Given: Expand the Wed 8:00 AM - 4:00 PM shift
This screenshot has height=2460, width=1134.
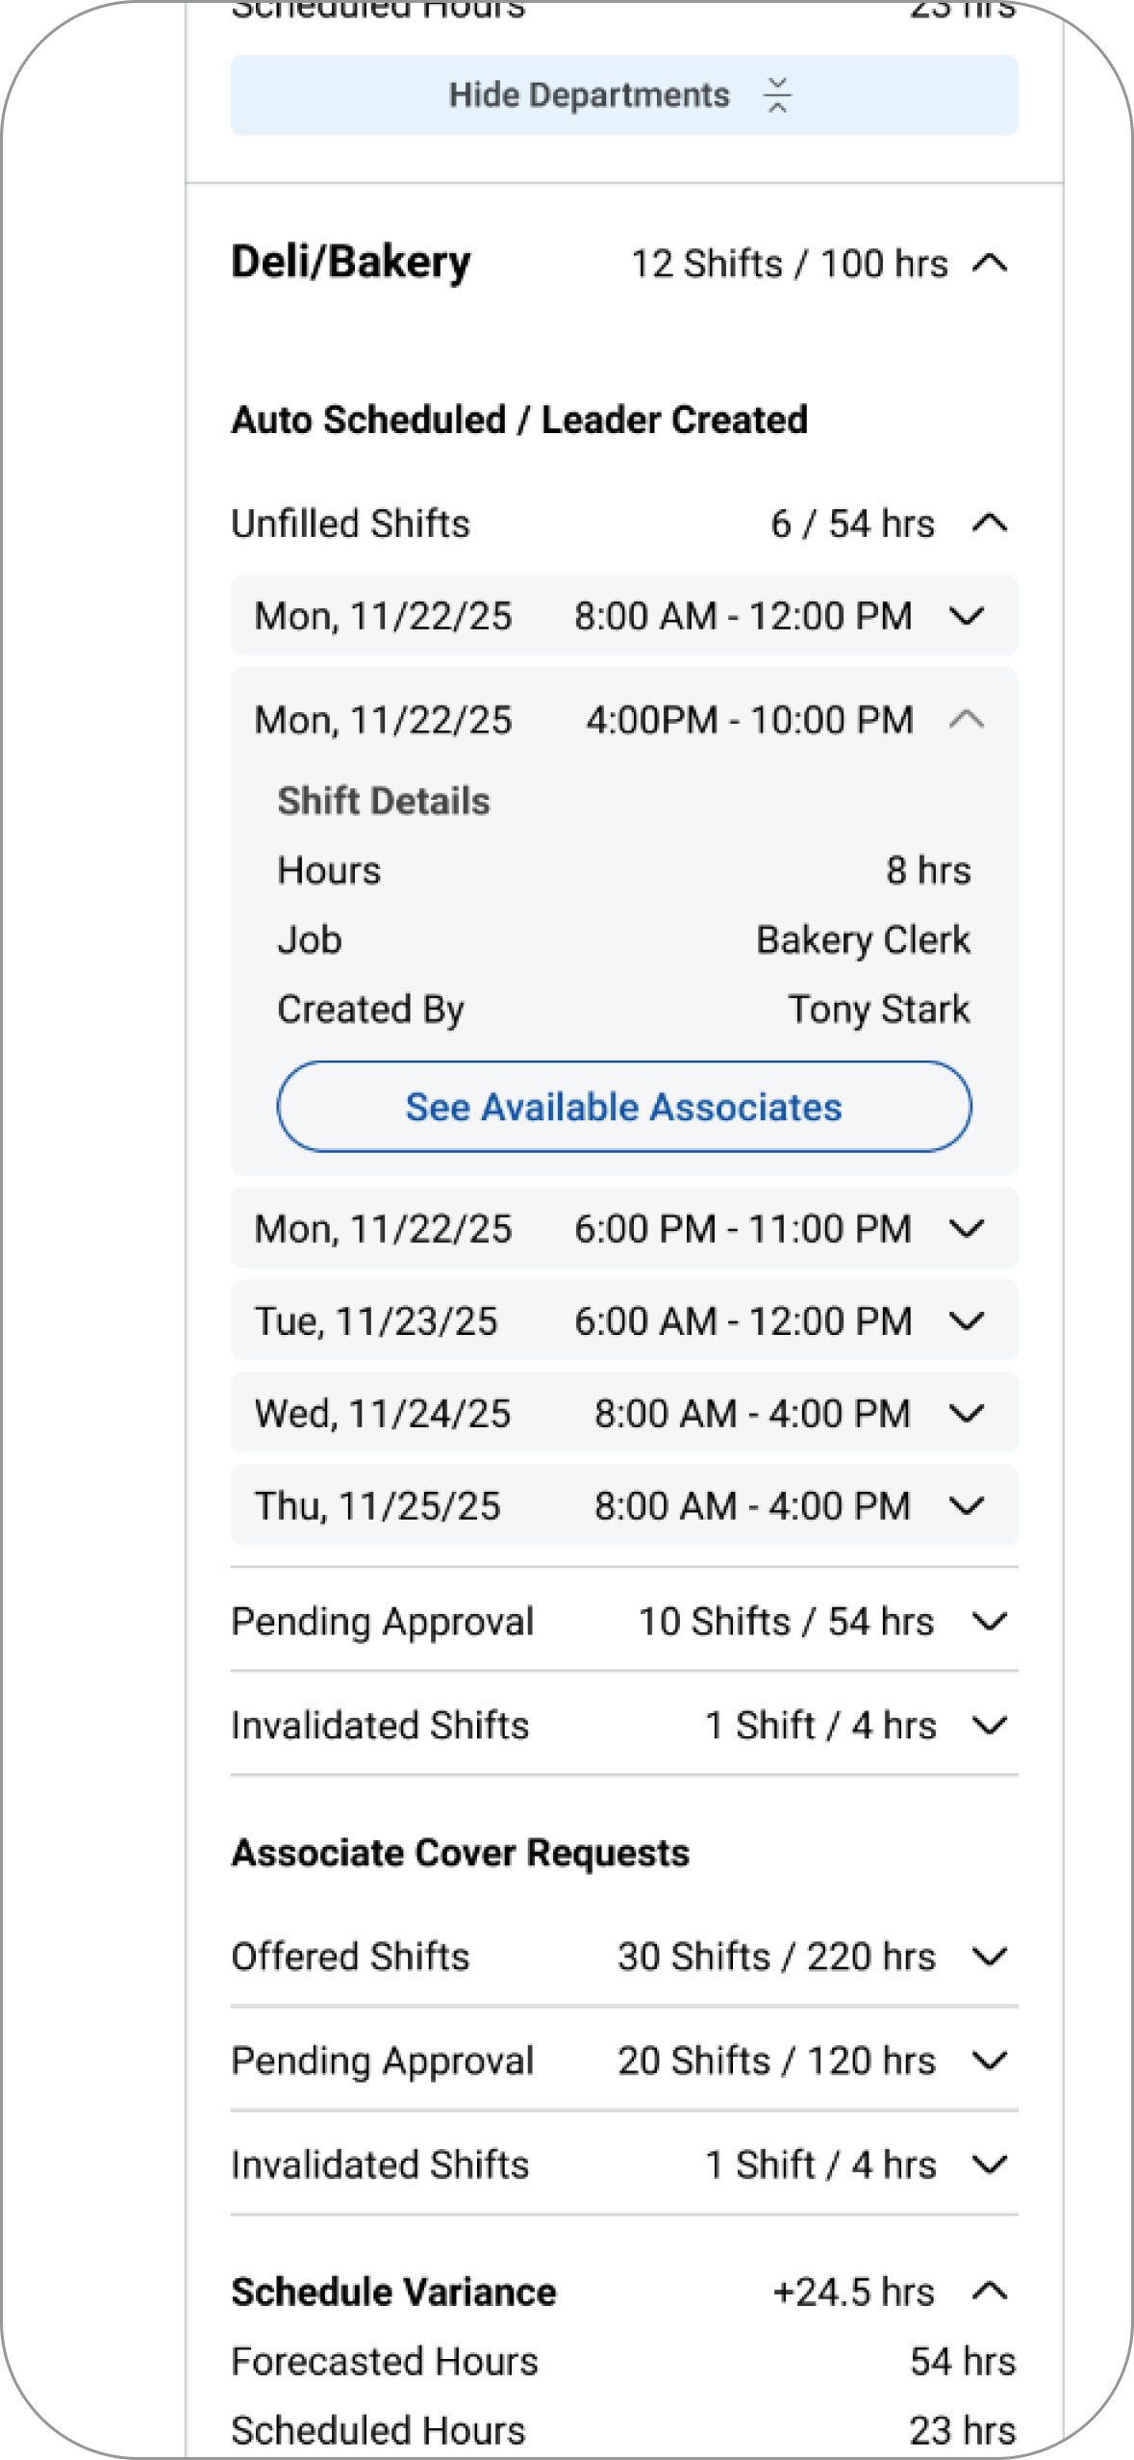Looking at the screenshot, I should tap(967, 1414).
